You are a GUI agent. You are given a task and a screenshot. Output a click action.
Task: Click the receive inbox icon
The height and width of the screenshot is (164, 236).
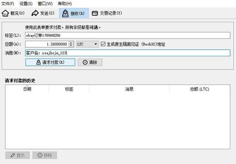click(x=65, y=13)
